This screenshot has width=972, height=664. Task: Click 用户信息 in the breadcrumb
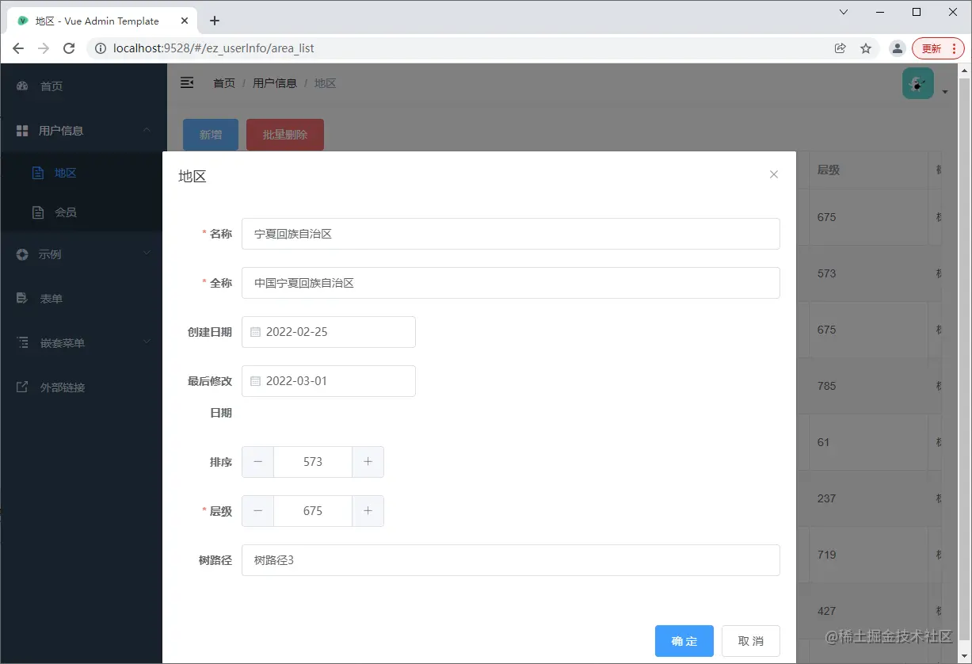click(275, 83)
